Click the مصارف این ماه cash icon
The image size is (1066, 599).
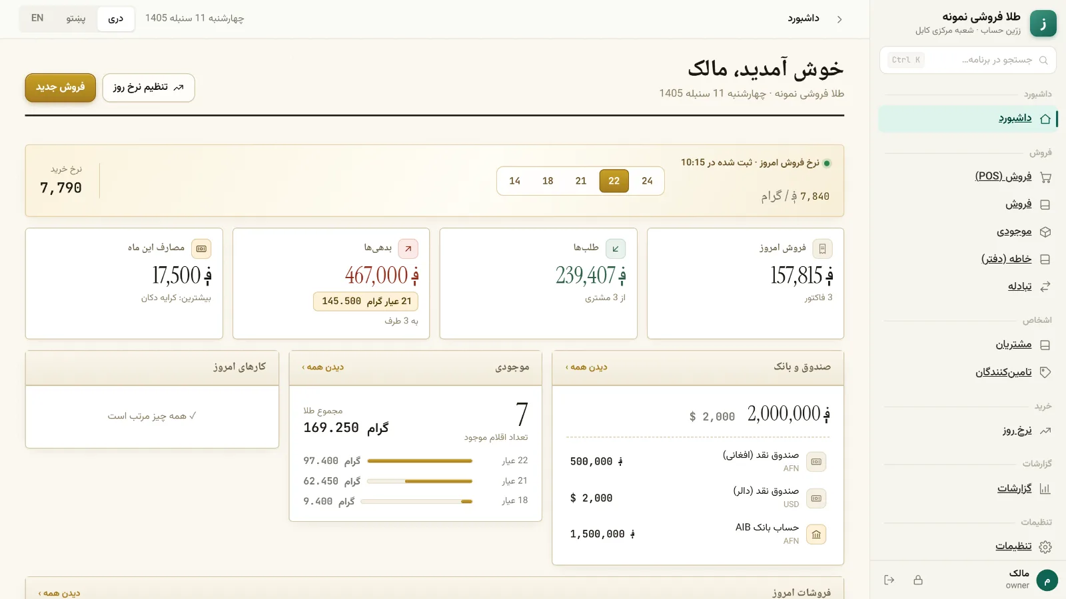[201, 249]
